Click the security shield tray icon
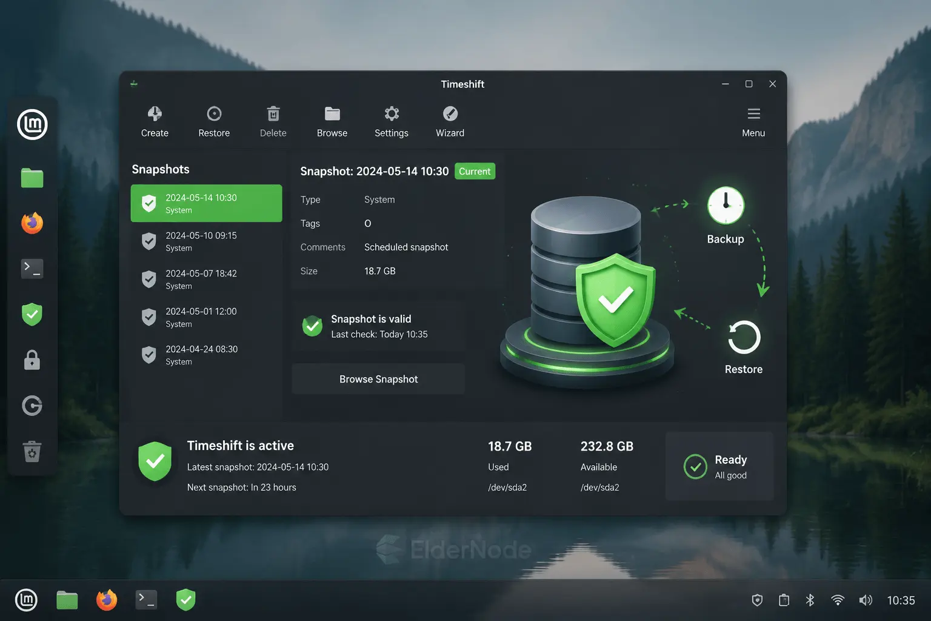 pos(757,600)
